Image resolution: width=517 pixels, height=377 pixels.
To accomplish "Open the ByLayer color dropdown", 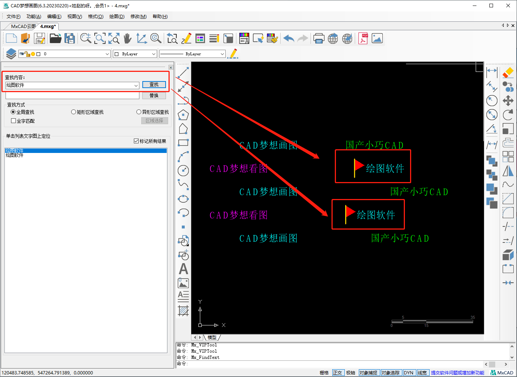I will pos(154,54).
